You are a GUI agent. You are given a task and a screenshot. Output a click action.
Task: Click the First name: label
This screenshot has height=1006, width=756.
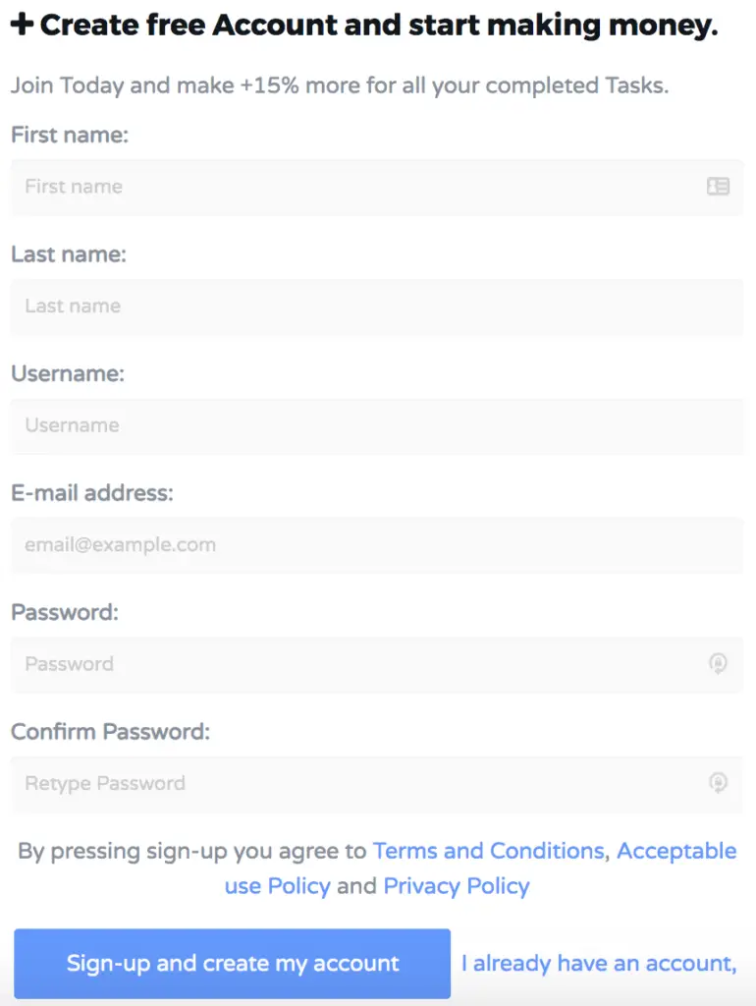(x=70, y=135)
